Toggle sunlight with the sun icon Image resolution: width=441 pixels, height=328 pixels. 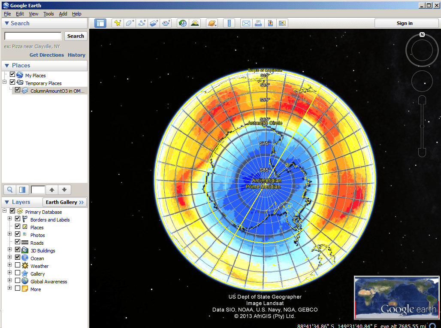pyautogui.click(x=195, y=23)
